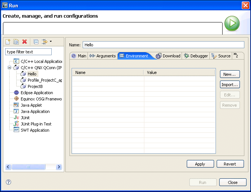Click the Apply button

pyautogui.click(x=200, y=164)
